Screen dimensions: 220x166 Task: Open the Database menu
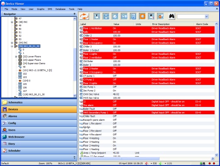tap(60, 9)
